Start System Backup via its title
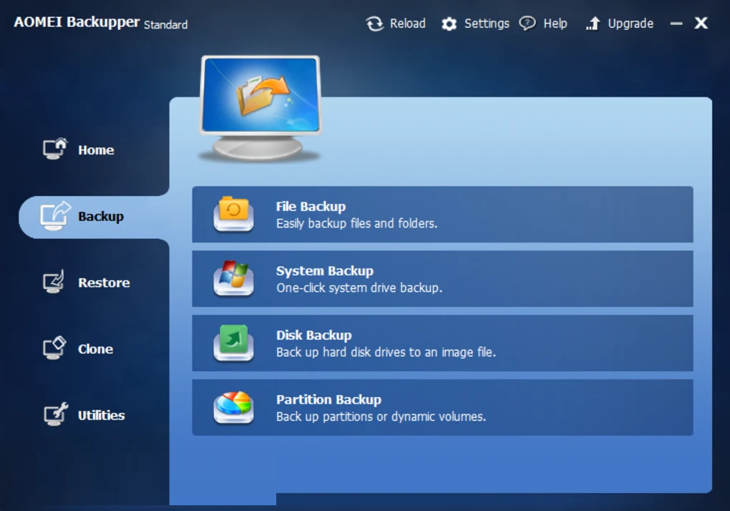 pos(325,271)
